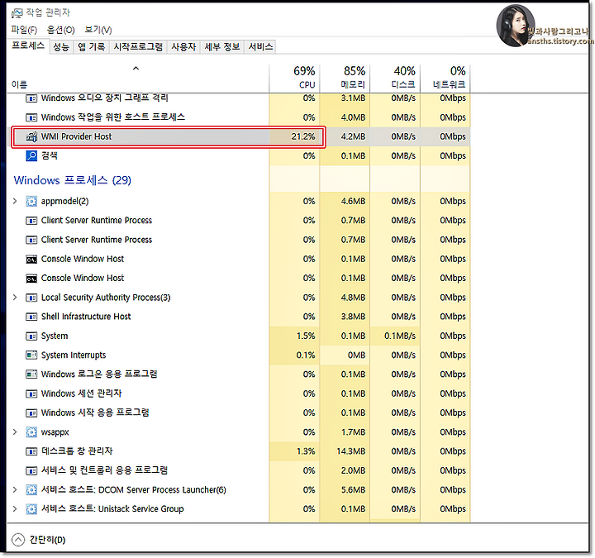This screenshot has height=558, width=595.
Task: Click the 5.6MB memory value
Action: [354, 490]
